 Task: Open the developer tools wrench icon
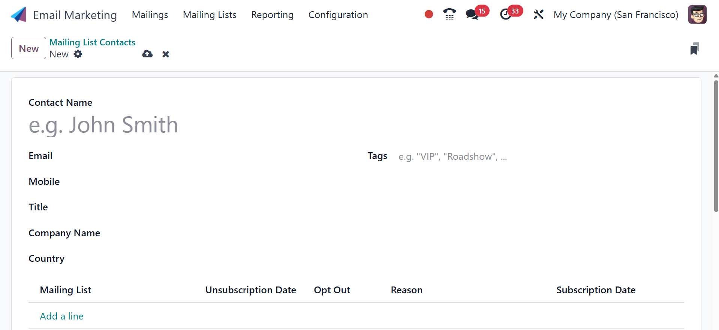point(538,15)
